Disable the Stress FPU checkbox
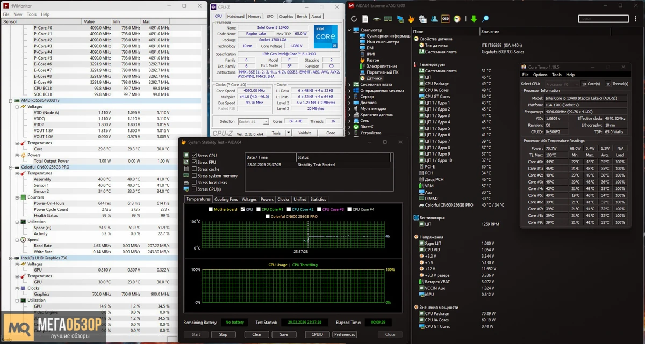The height and width of the screenshot is (344, 645). 193,162
